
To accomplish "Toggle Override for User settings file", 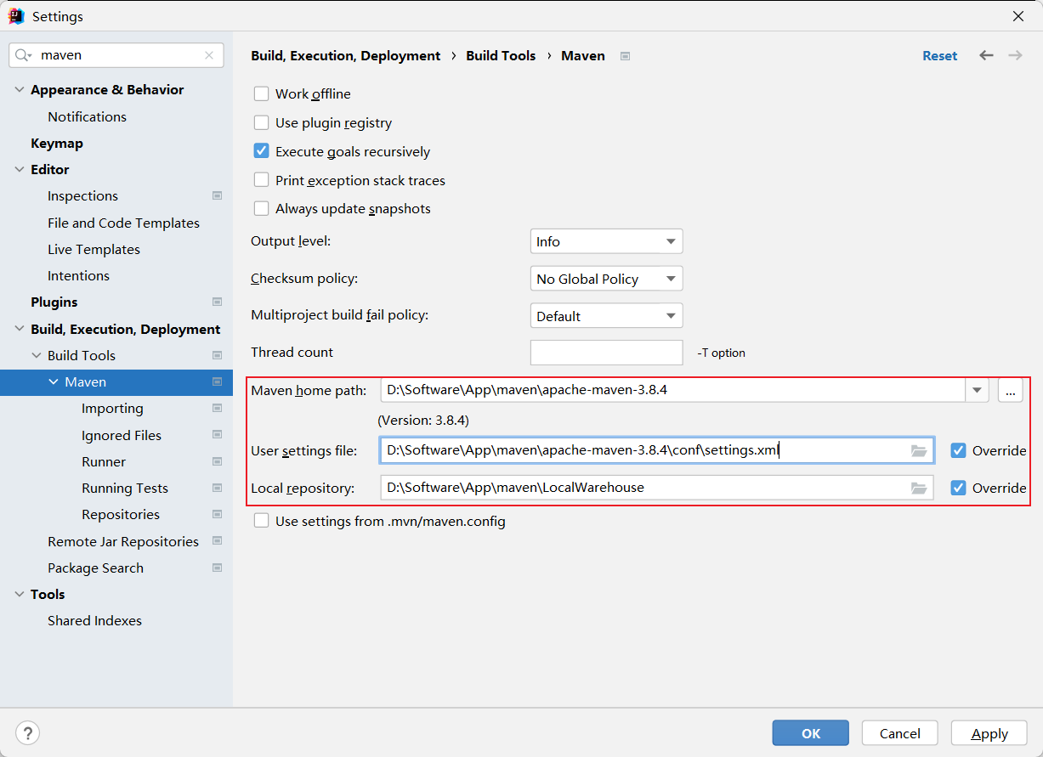I will click(959, 451).
